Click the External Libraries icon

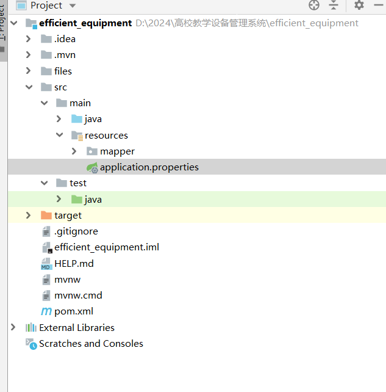31,328
